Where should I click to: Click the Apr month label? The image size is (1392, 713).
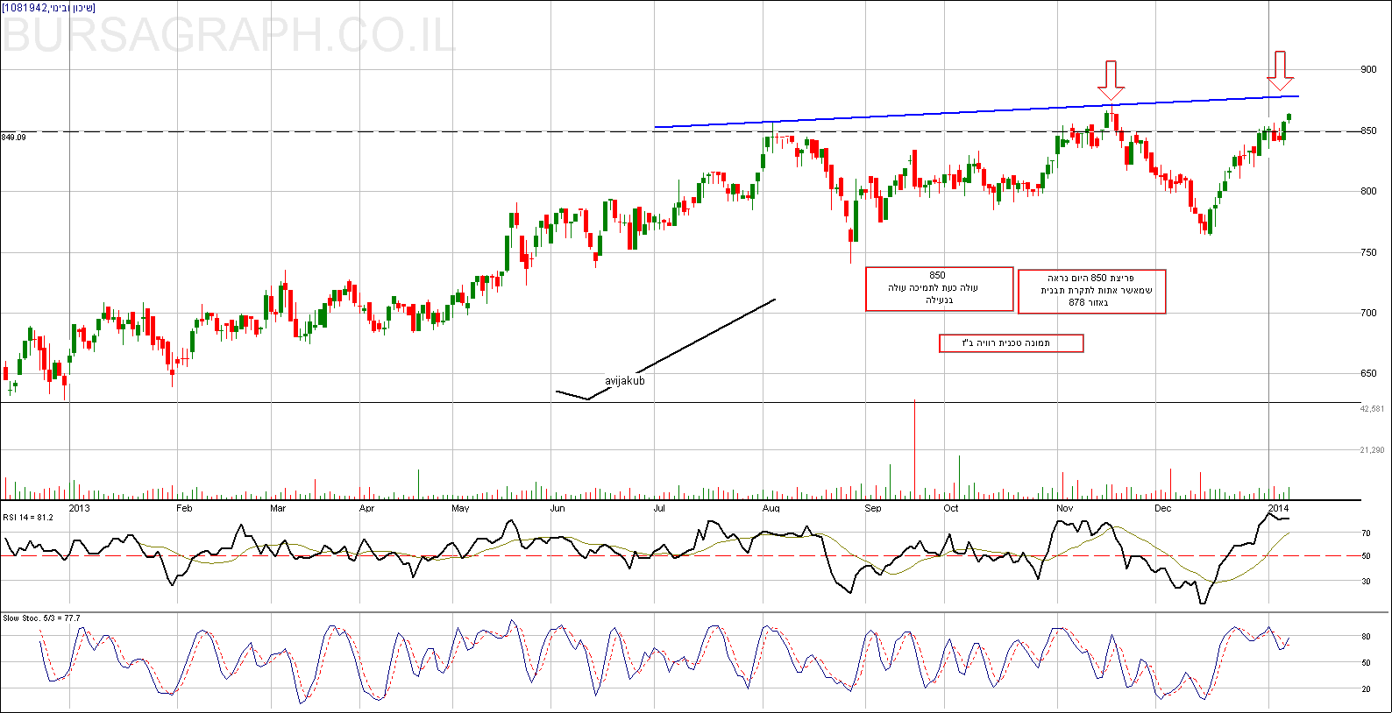point(366,508)
